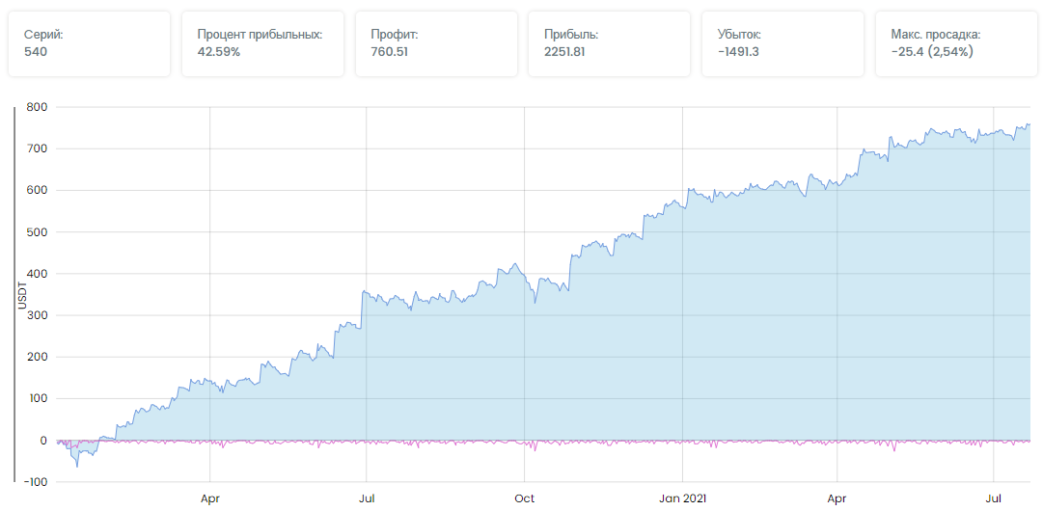Click the Oct x-axis label
Screen dimensions: 1043x511
click(524, 498)
